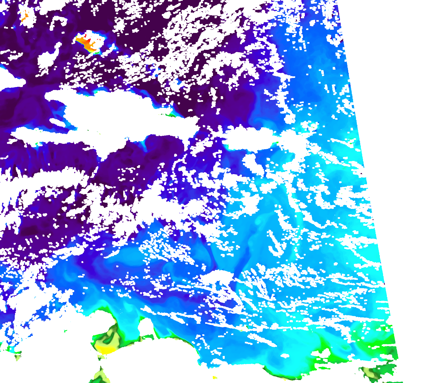
Task: Click the small orange patch in top-left corner
Action: coord(24,17)
